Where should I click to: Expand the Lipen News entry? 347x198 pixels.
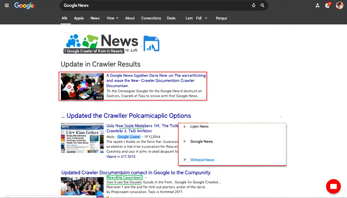point(185,127)
